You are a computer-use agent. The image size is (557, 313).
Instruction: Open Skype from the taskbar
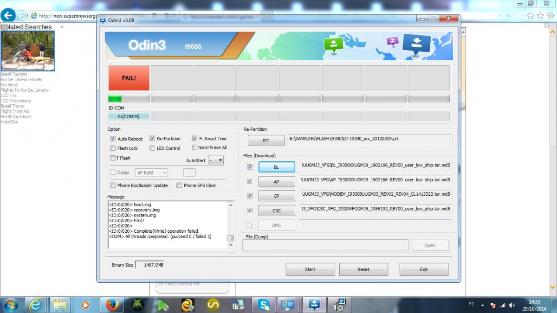coord(265,305)
